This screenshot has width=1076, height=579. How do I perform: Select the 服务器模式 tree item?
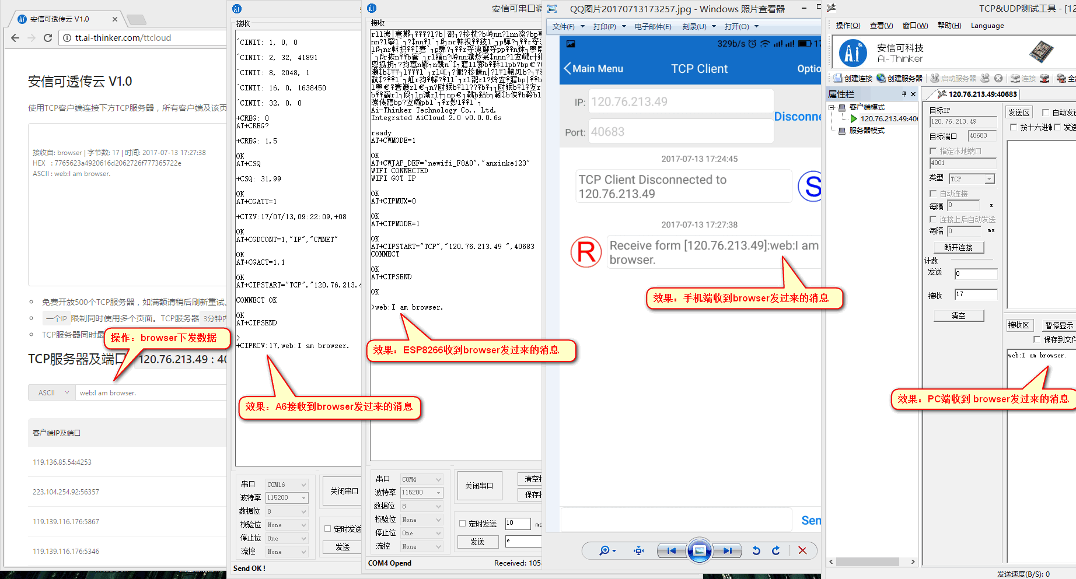point(867,131)
